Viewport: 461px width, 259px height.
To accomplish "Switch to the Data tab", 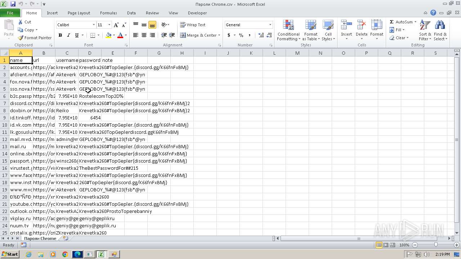I will 131,13.
